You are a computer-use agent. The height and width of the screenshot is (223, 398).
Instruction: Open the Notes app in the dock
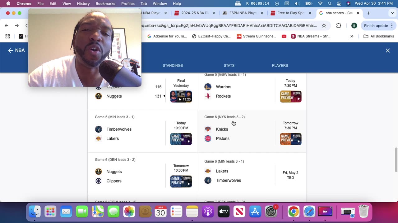tap(192, 212)
